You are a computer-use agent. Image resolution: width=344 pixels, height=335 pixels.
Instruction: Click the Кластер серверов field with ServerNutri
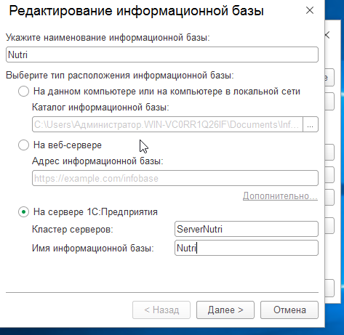click(x=247, y=229)
